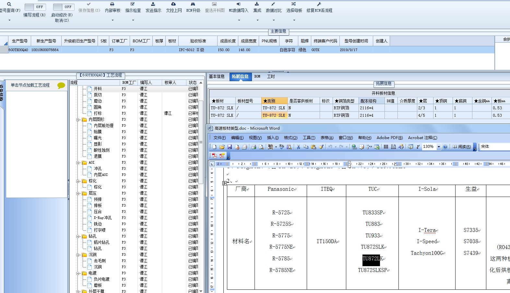This screenshot has width=510, height=293.
Task: Click Paste clipboard icon in Word toolbar
Action: [314, 147]
